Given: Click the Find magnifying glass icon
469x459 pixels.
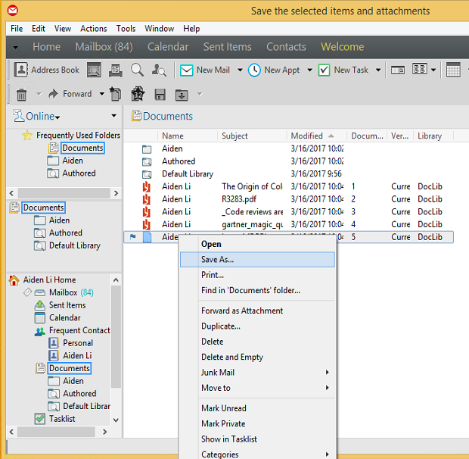Looking at the screenshot, I should click(x=137, y=70).
